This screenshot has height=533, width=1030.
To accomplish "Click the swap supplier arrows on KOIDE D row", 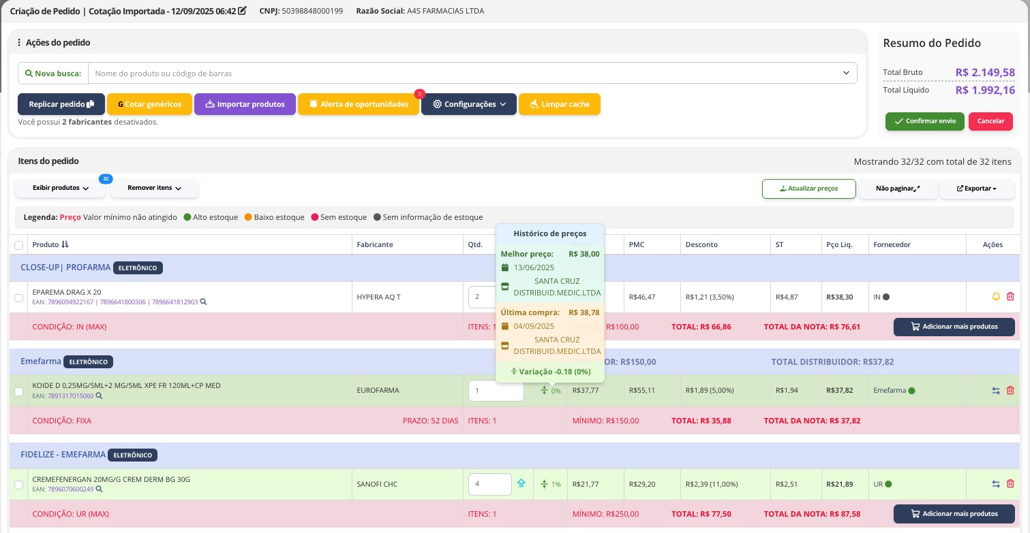I will 996,391.
